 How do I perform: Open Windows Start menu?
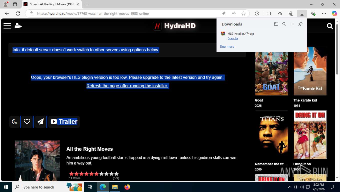pyautogui.click(x=6, y=187)
